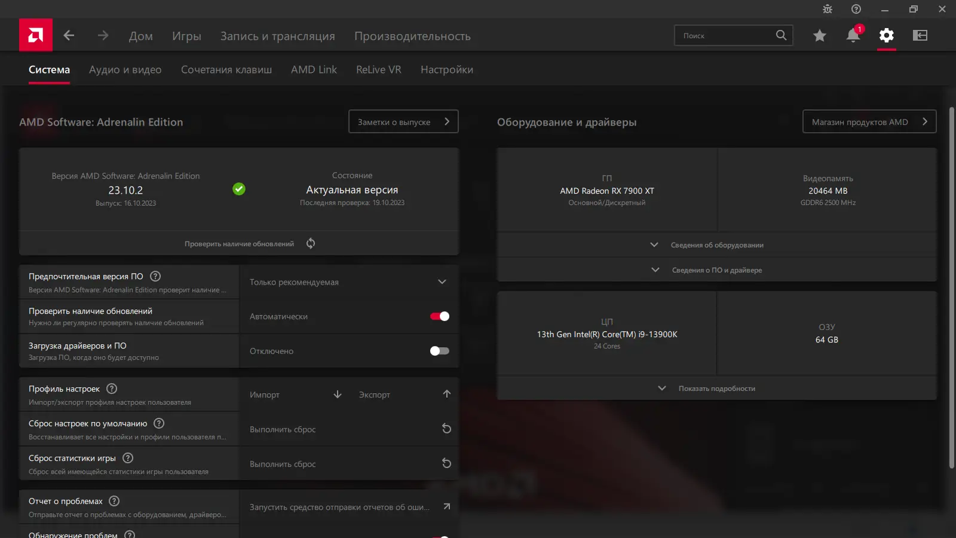Image resolution: width=956 pixels, height=538 pixels.
Task: Click the search magnifier icon
Action: [x=781, y=35]
